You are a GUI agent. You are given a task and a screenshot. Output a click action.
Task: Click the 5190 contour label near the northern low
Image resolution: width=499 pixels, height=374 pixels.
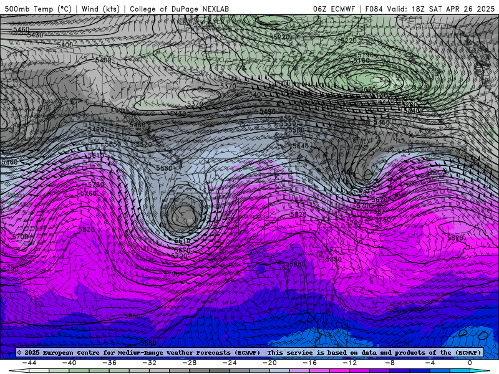point(366,55)
